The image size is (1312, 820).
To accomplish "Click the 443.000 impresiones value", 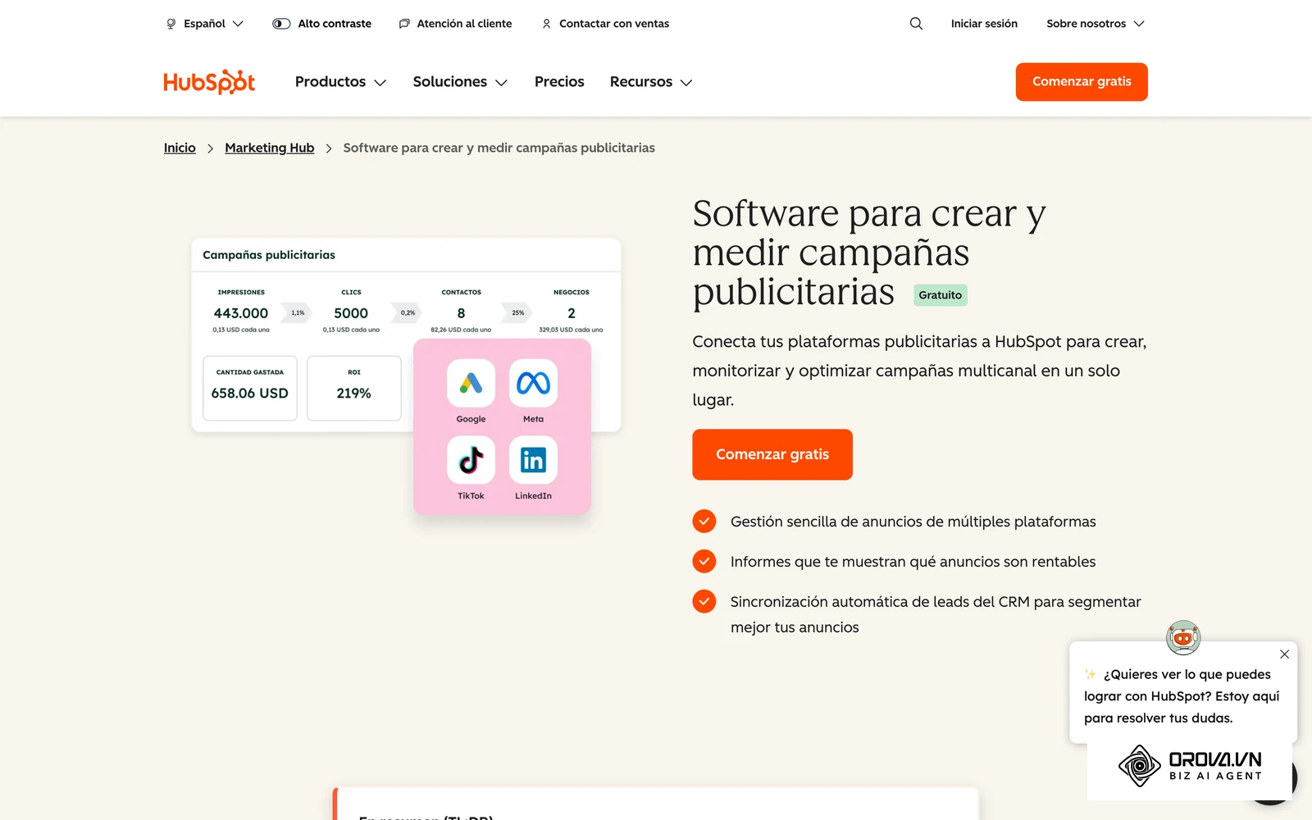I will [241, 313].
